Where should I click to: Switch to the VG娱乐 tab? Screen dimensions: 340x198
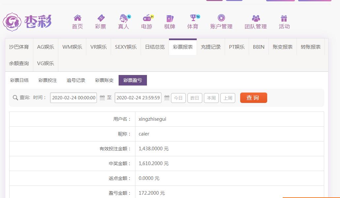coord(45,63)
